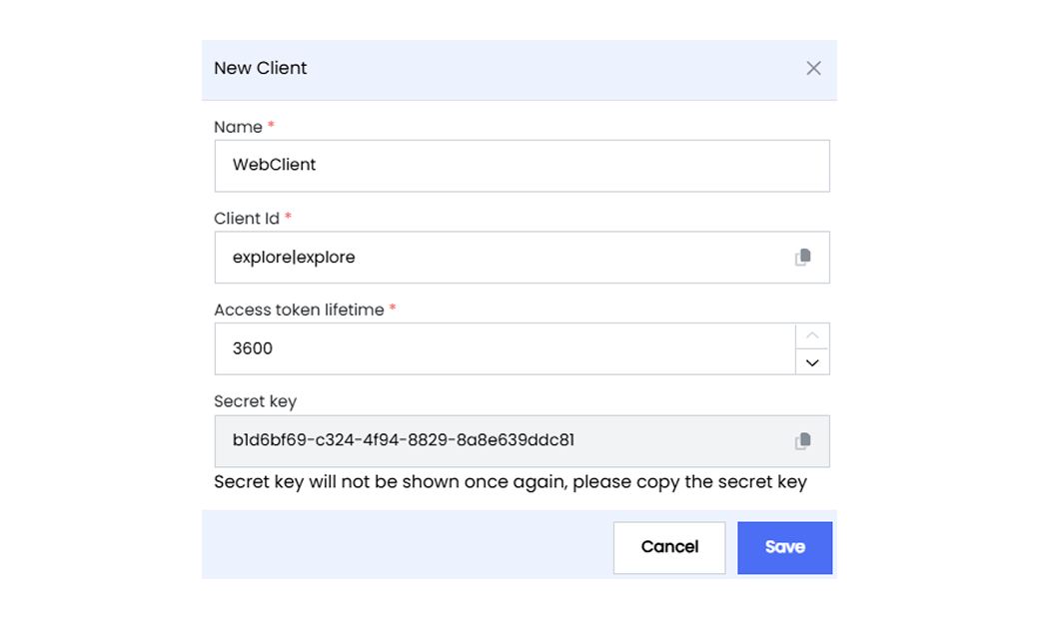This screenshot has height=619, width=1039.
Task: Cancel the new client creation
Action: 669,547
